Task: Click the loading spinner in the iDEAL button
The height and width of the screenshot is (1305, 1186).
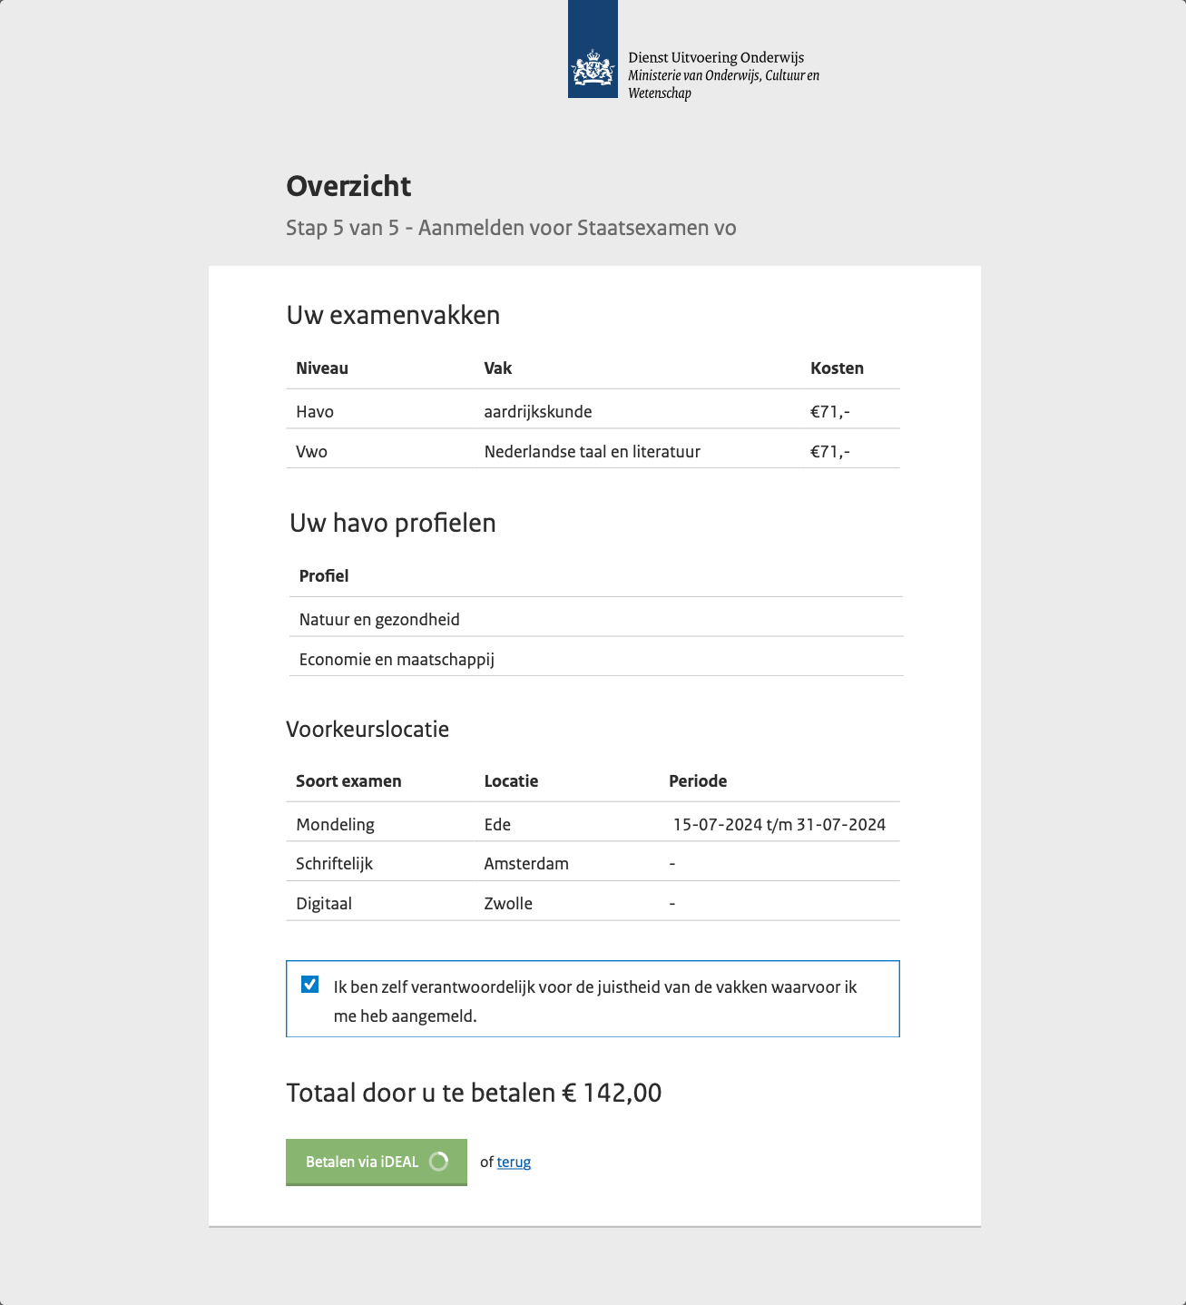Action: [x=439, y=1162]
